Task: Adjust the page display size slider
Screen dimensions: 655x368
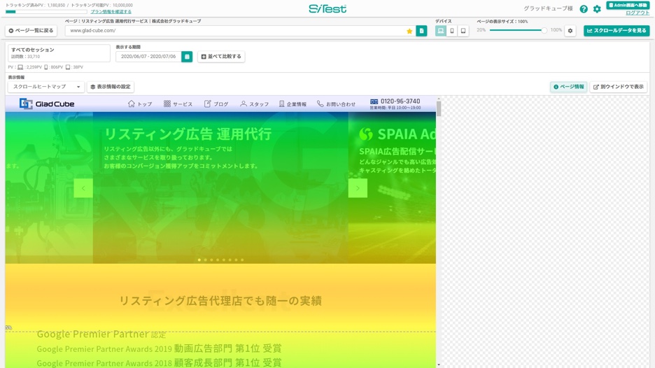Action: point(543,31)
